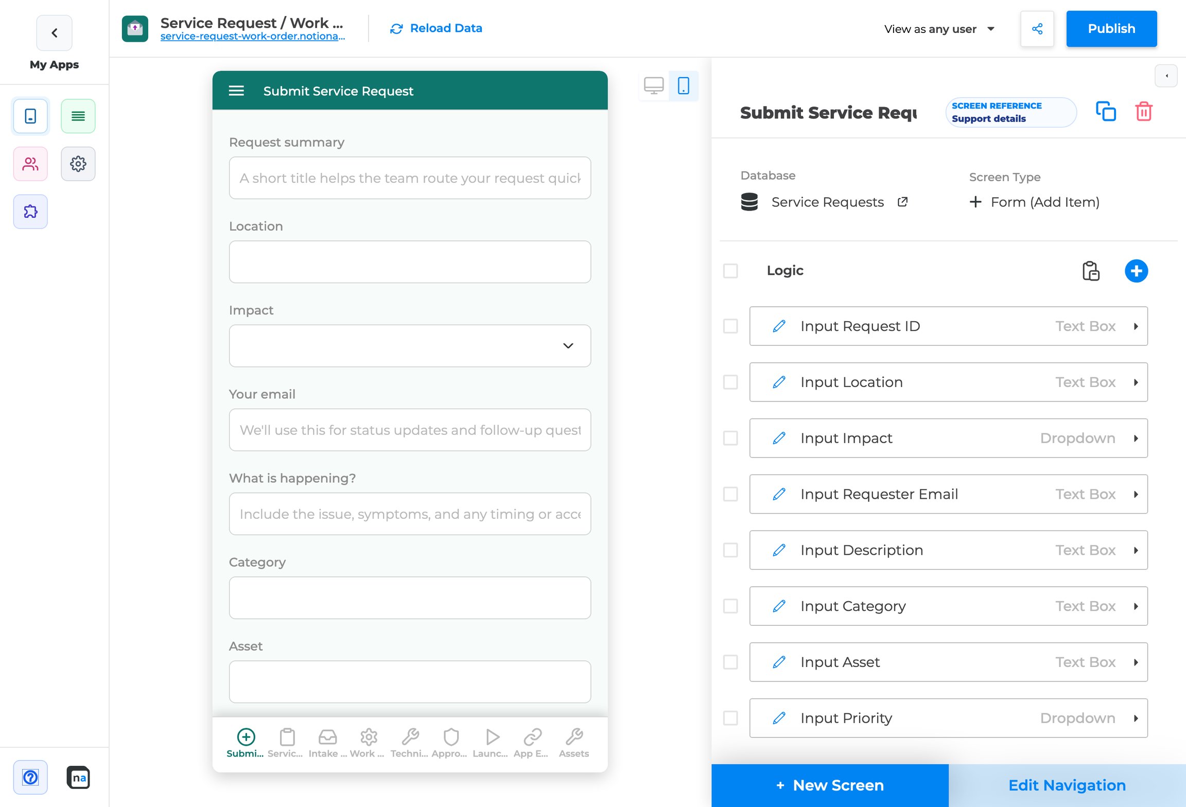This screenshot has width=1186, height=807.
Task: Edit Input Request ID pencil icon
Action: 779,326
